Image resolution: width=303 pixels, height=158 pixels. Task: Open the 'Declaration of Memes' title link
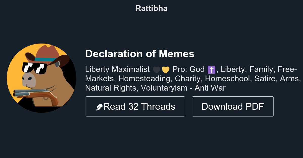[x=140, y=54]
